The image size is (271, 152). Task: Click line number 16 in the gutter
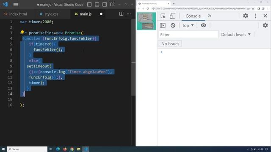(x=10, y=105)
